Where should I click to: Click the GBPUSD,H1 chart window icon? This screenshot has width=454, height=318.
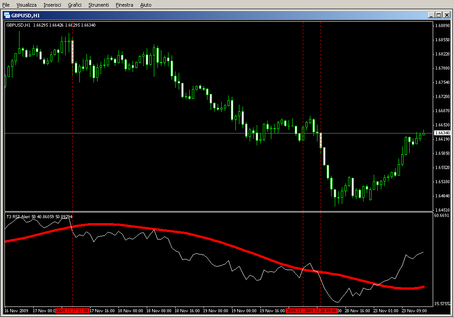[x=7, y=15]
